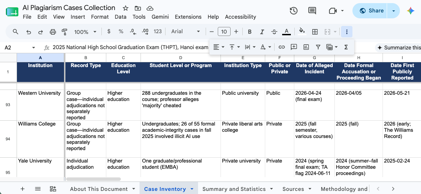Open the text color picker

[x=286, y=32]
